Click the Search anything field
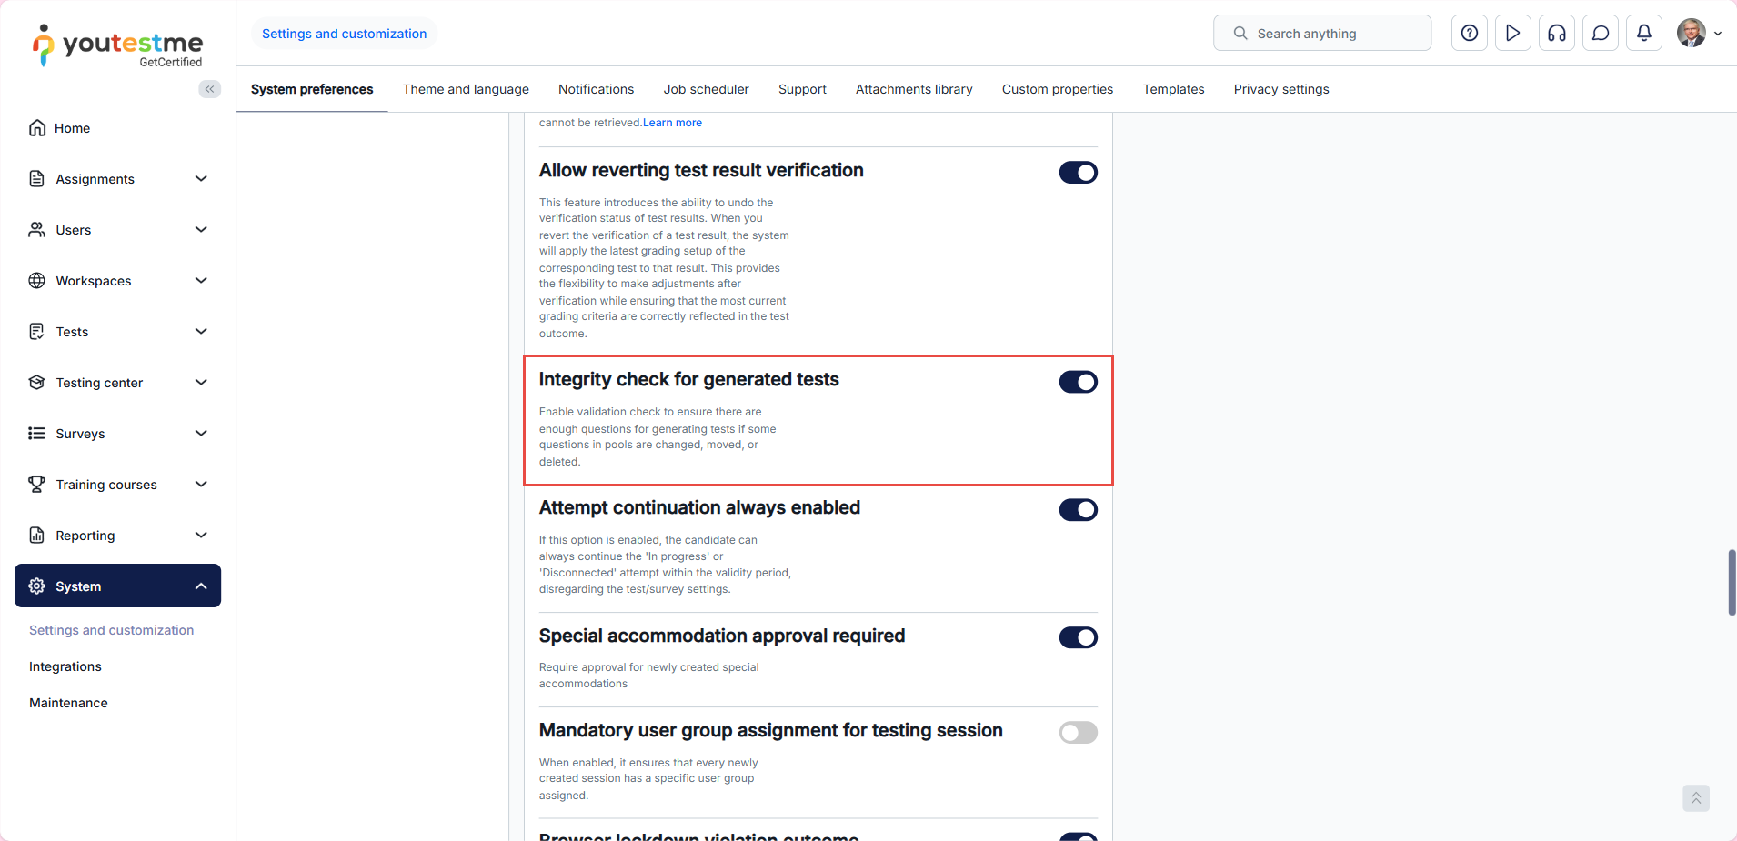Image resolution: width=1737 pixels, height=841 pixels. point(1321,34)
